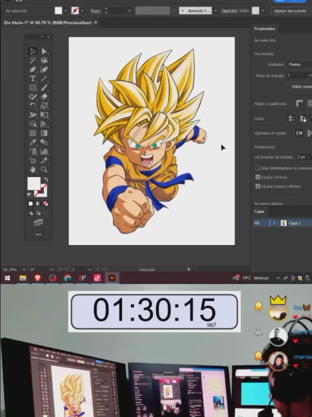Select the Curvature tool
The width and height of the screenshot is (312, 417).
[x=44, y=69]
